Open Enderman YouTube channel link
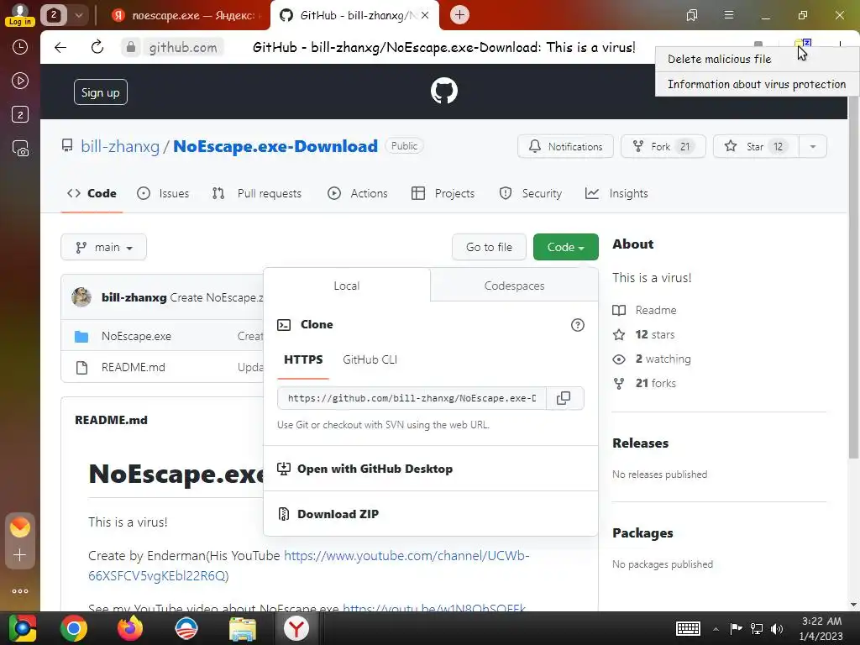Image resolution: width=860 pixels, height=645 pixels. click(x=309, y=565)
